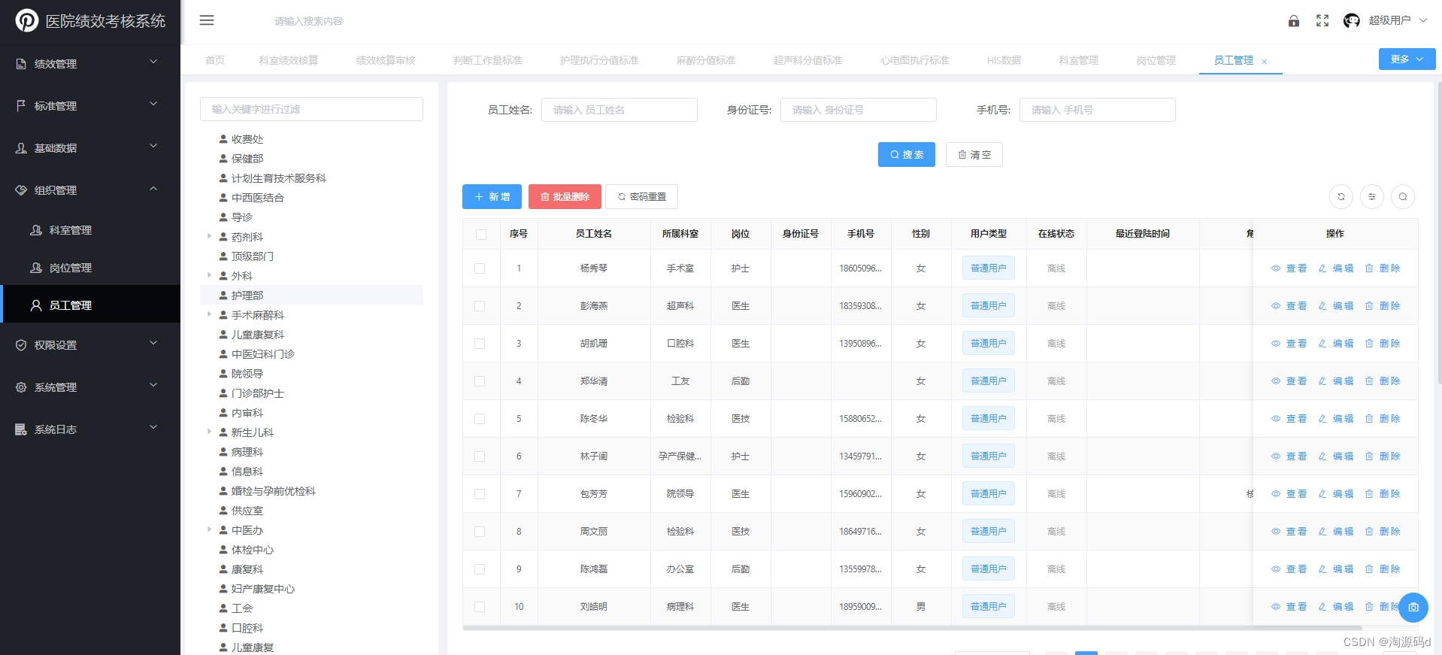Collapse 组织管理 sidebar menu

tap(90, 190)
